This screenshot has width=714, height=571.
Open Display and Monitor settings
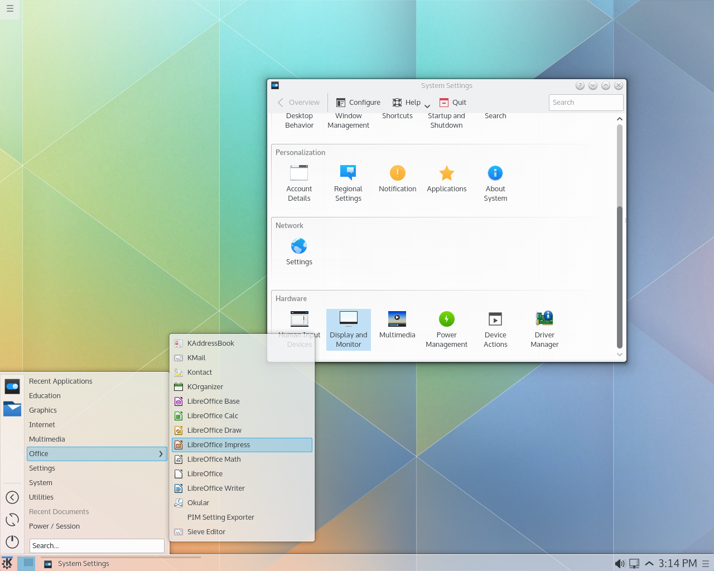tap(348, 330)
